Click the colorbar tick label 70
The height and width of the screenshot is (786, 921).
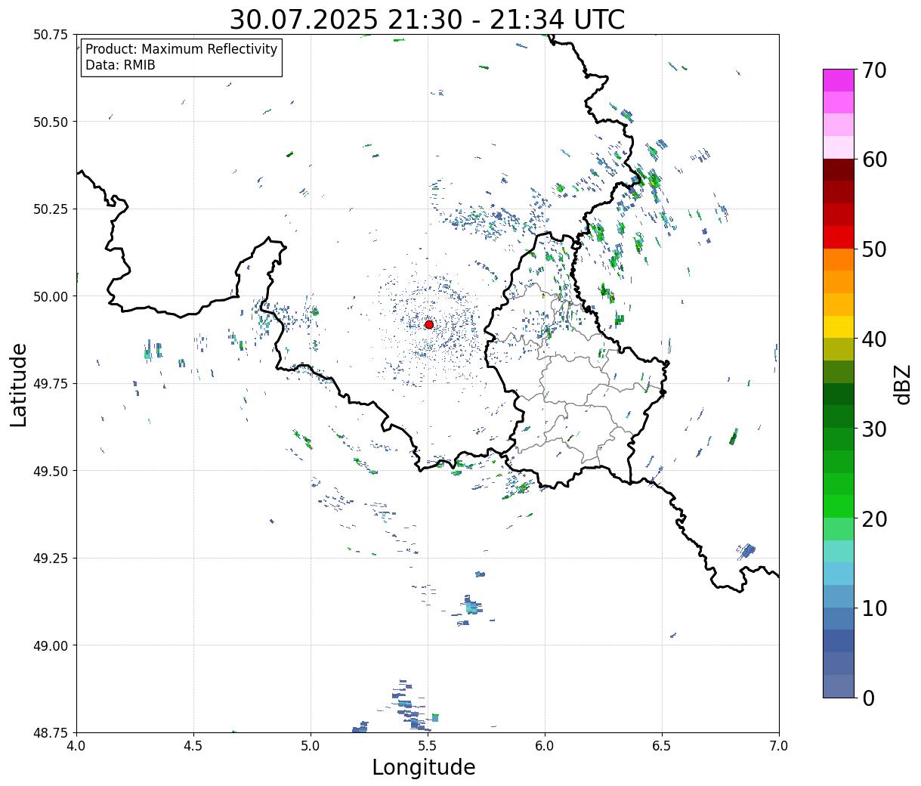coord(875,70)
